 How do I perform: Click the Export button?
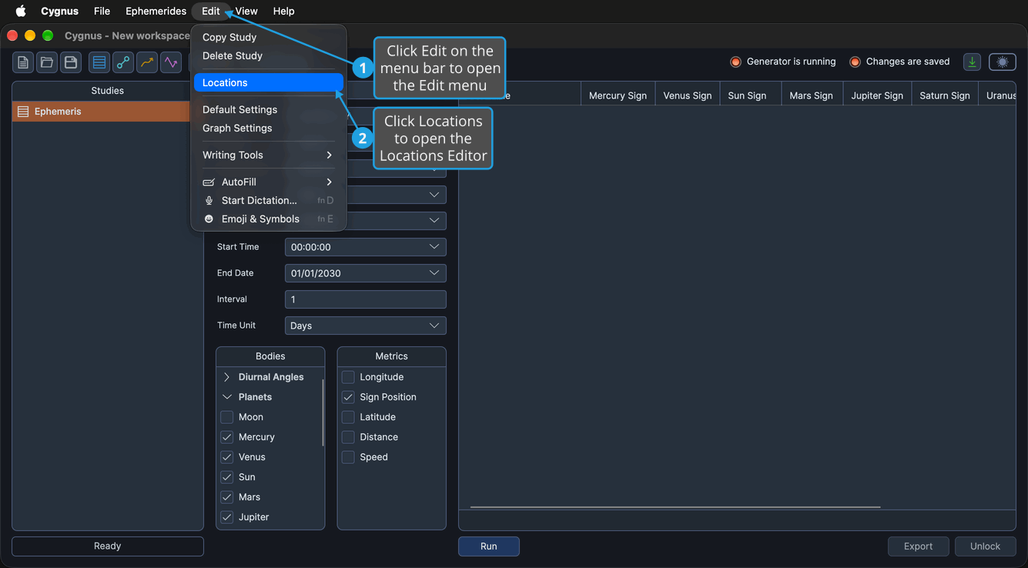tap(919, 546)
